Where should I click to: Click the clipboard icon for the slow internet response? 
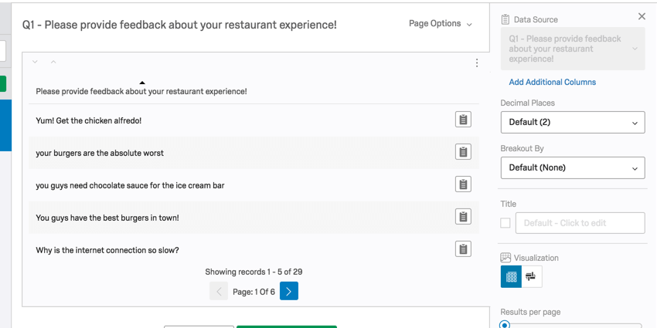[x=463, y=249]
